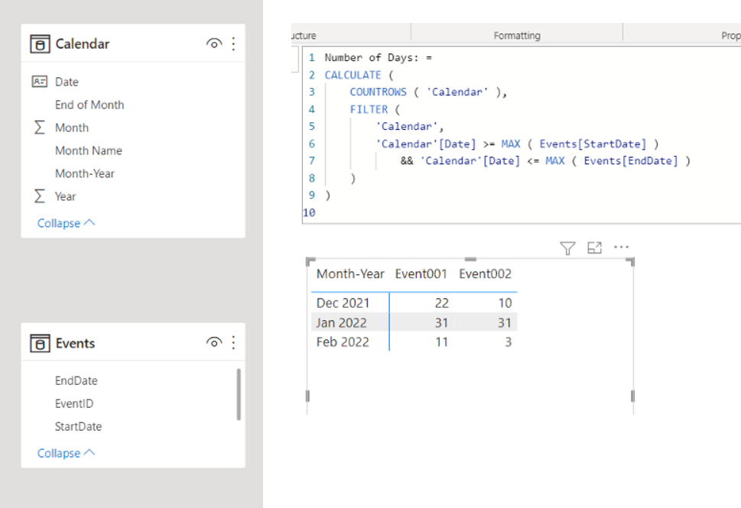Viewport: 741px width, 508px height.
Task: Click the visual's right-side resize handle
Action: click(632, 396)
